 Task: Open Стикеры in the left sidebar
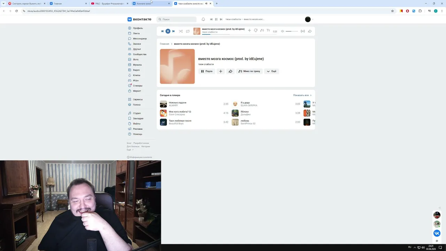point(138,86)
